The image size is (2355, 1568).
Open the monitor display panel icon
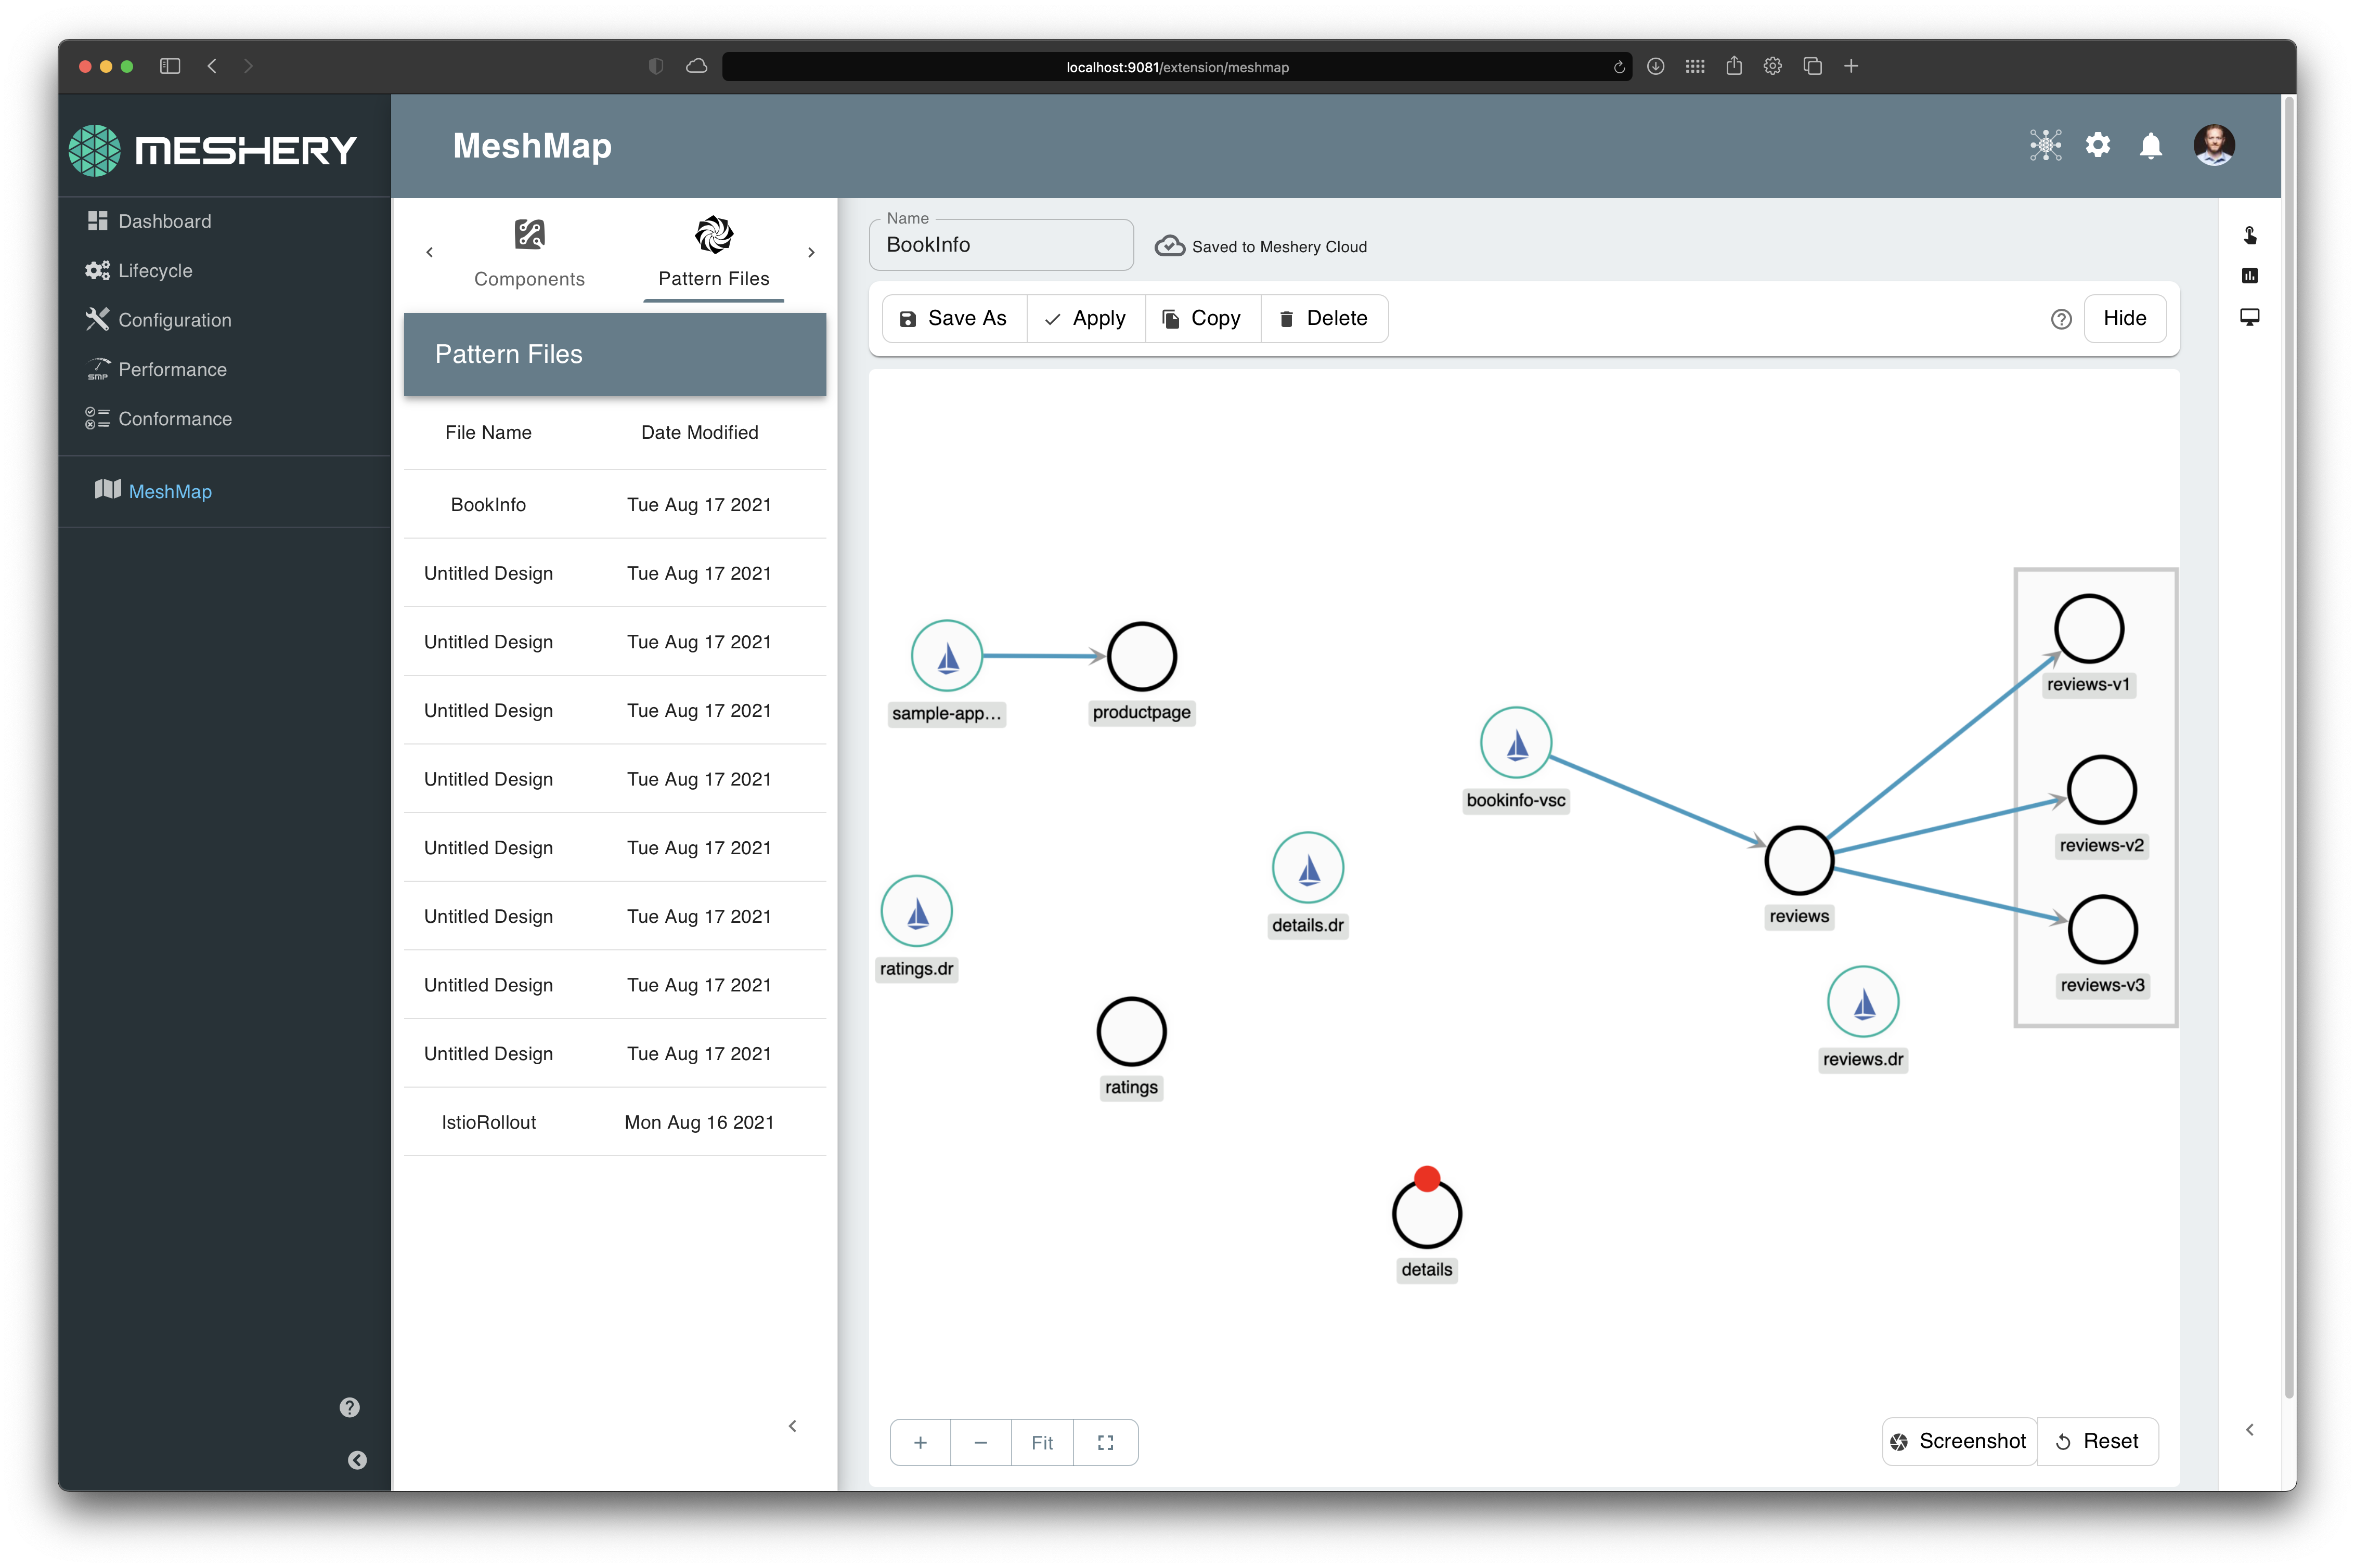click(x=2249, y=317)
